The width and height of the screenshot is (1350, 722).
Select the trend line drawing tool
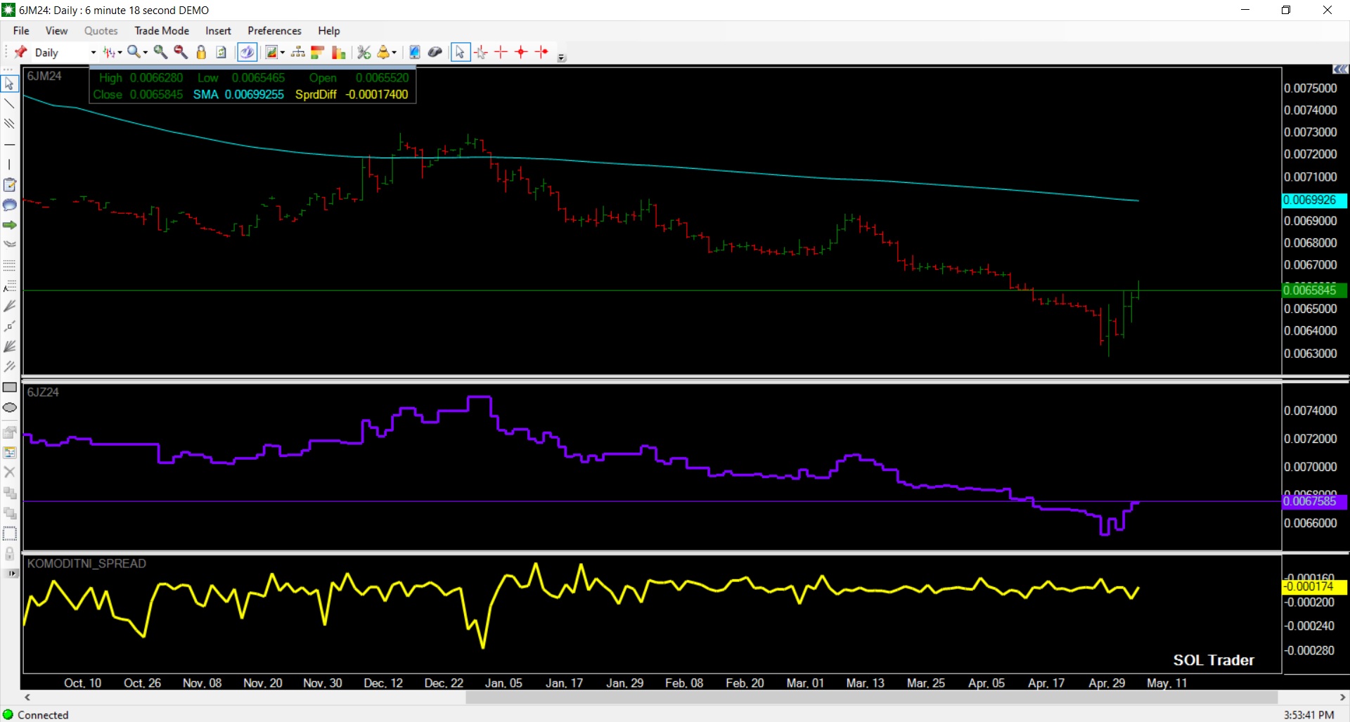(9, 104)
